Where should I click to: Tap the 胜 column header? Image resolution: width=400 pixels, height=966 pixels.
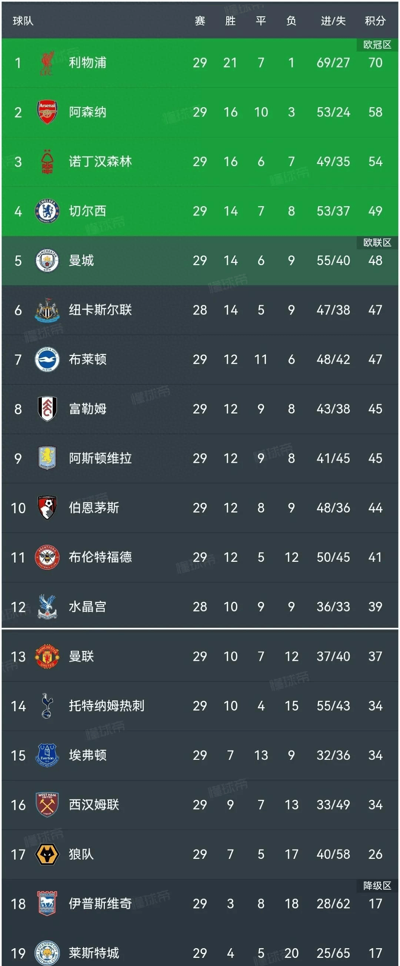click(230, 21)
